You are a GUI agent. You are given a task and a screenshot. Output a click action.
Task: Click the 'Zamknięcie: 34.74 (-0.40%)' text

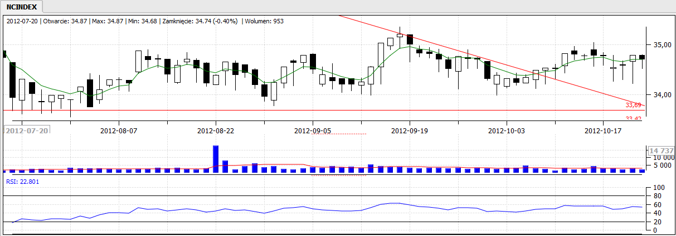[200, 21]
